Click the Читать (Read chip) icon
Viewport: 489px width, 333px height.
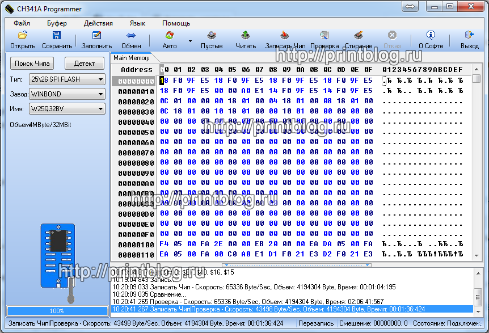(x=245, y=36)
